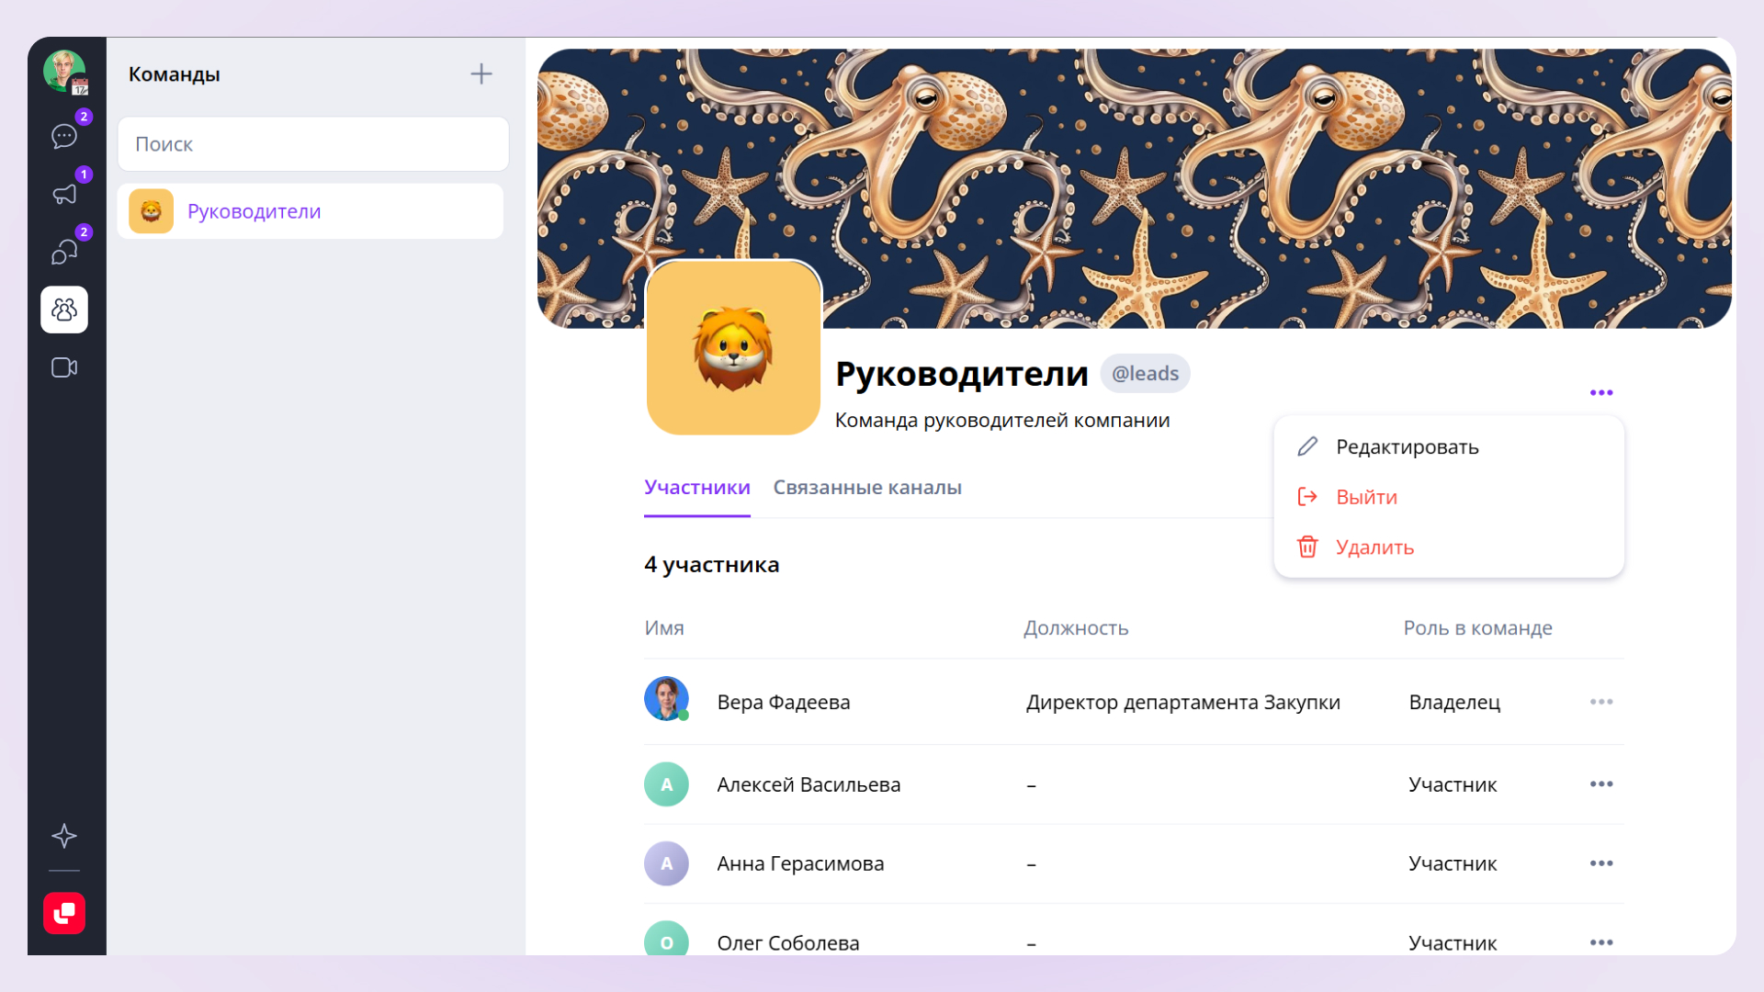Click Анна Герасимова purple avatar
The image size is (1764, 992).
[x=666, y=863]
